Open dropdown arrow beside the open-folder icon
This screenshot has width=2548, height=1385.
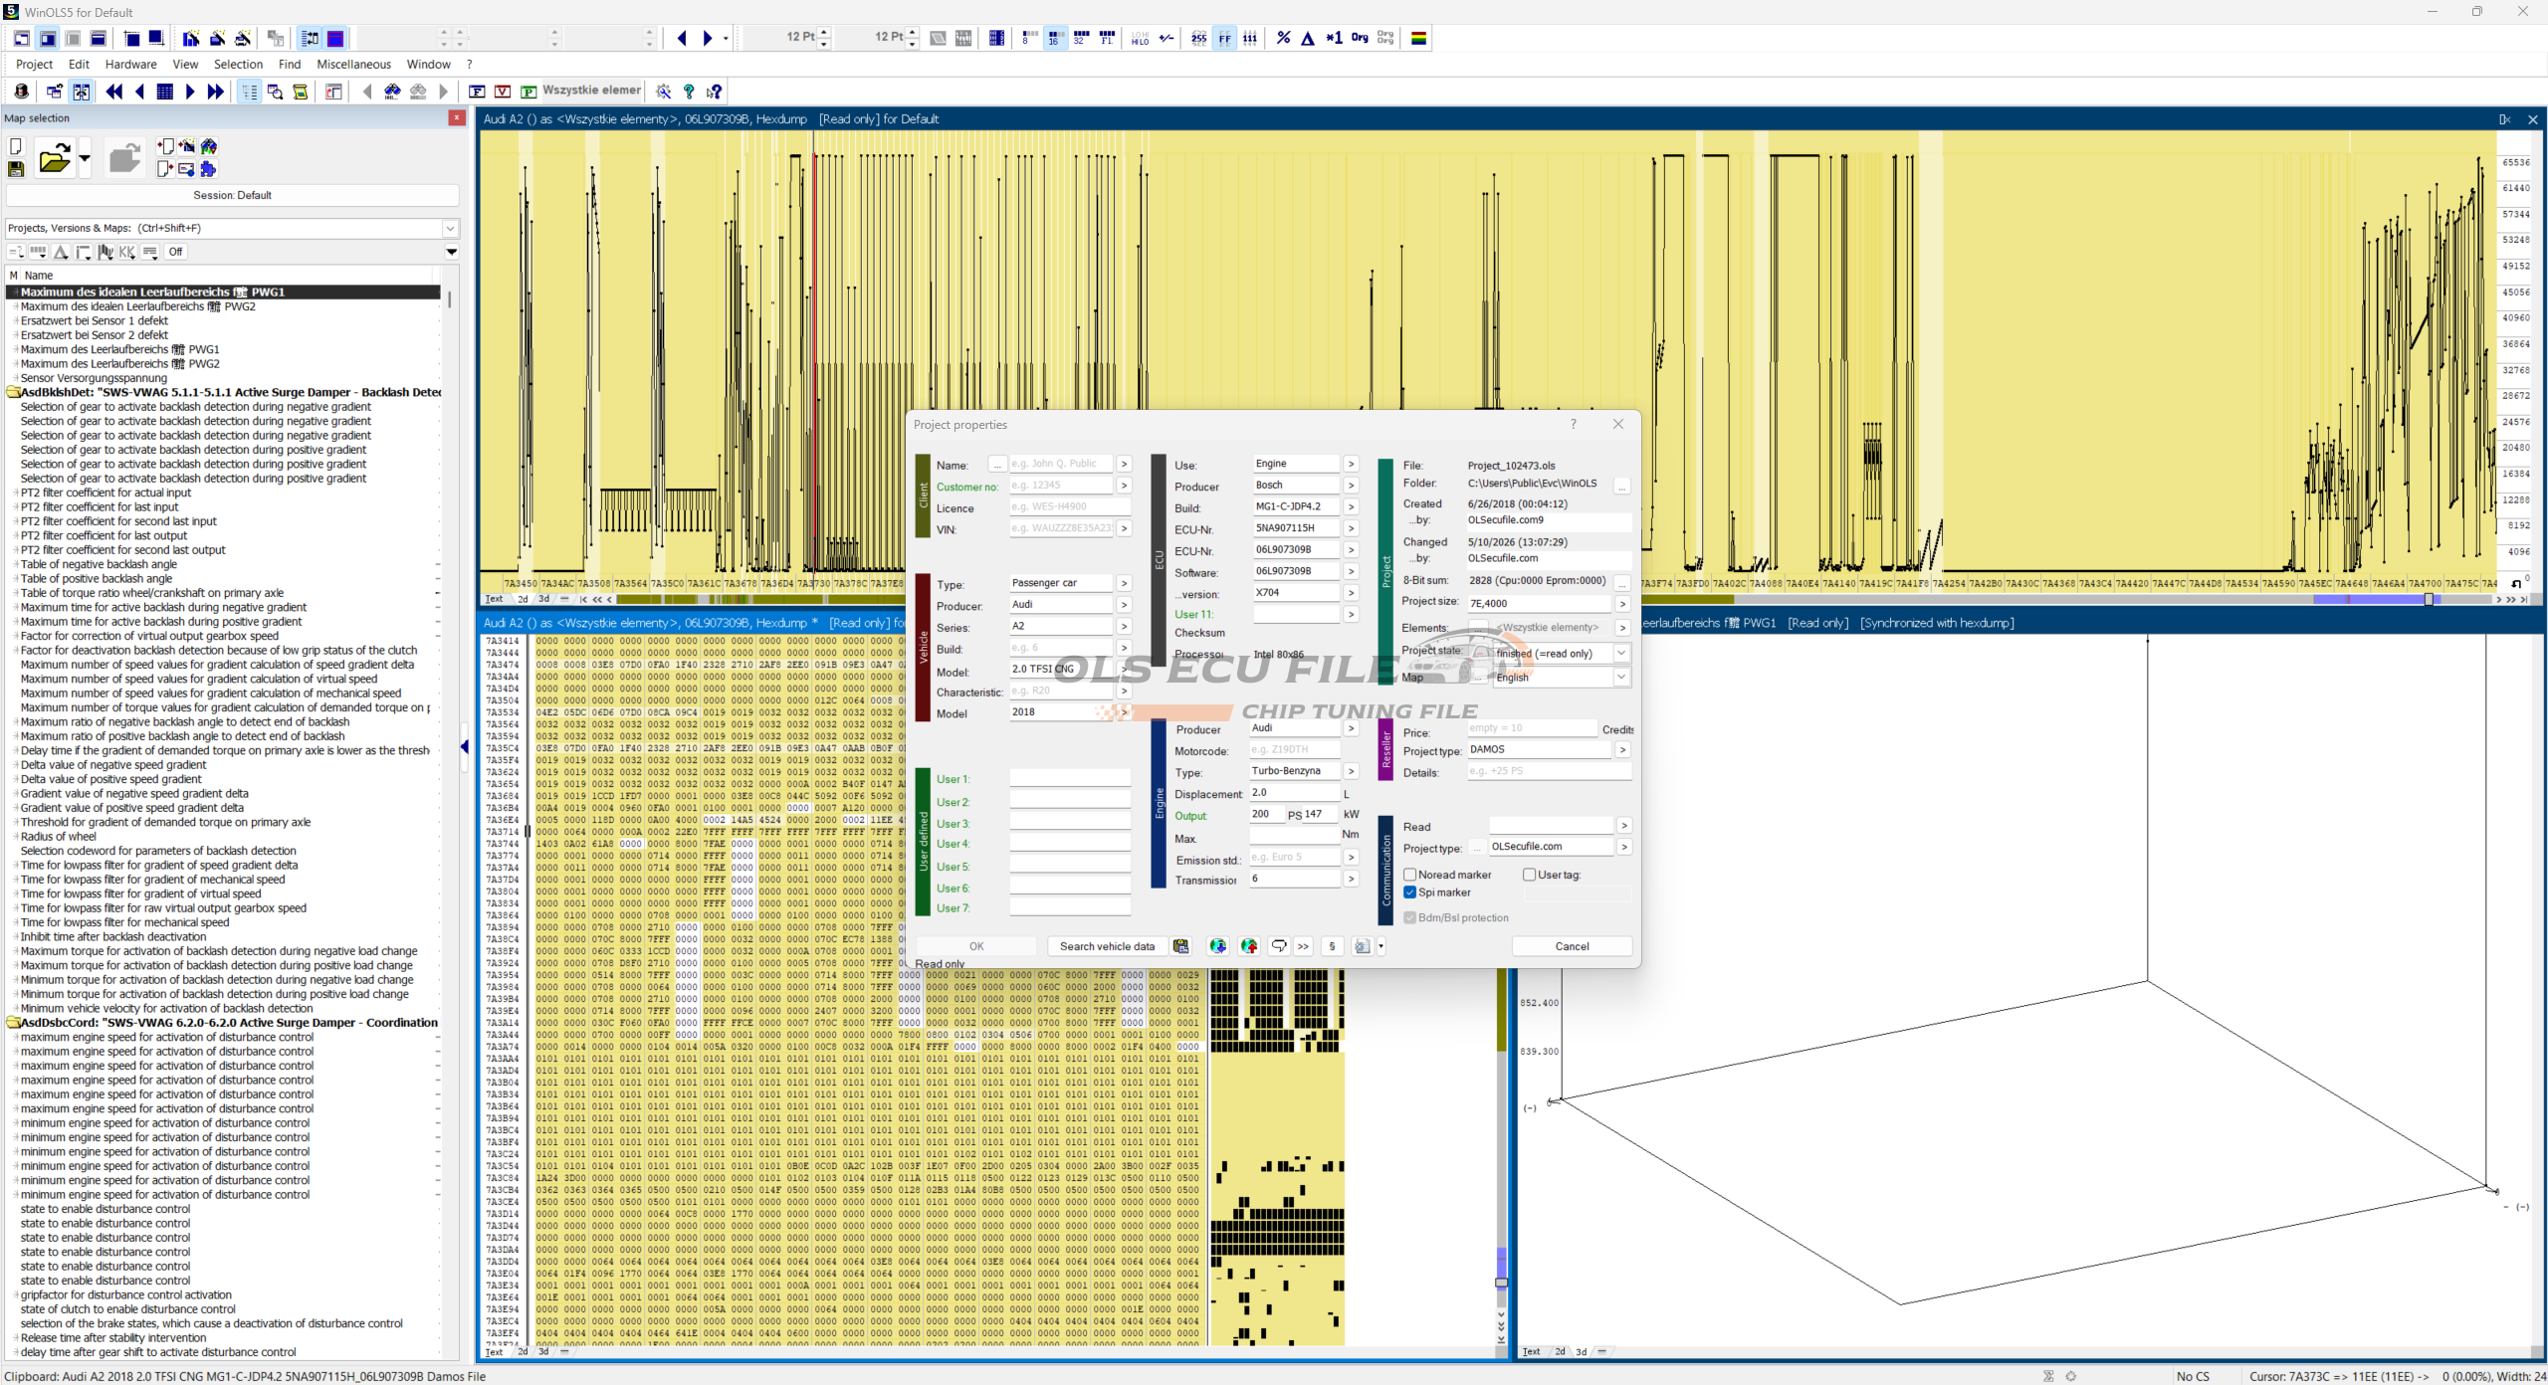click(x=85, y=158)
